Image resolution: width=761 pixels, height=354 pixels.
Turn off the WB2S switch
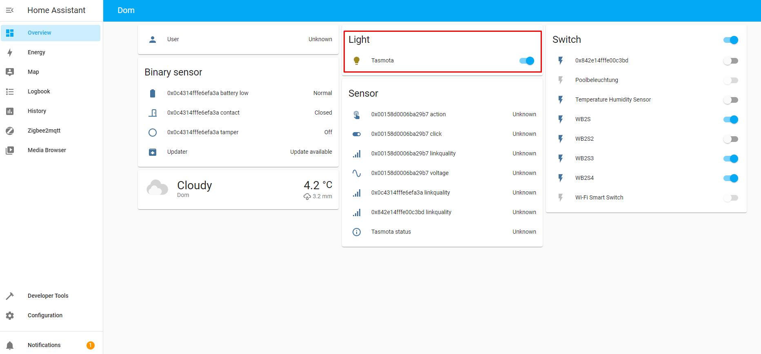point(731,119)
